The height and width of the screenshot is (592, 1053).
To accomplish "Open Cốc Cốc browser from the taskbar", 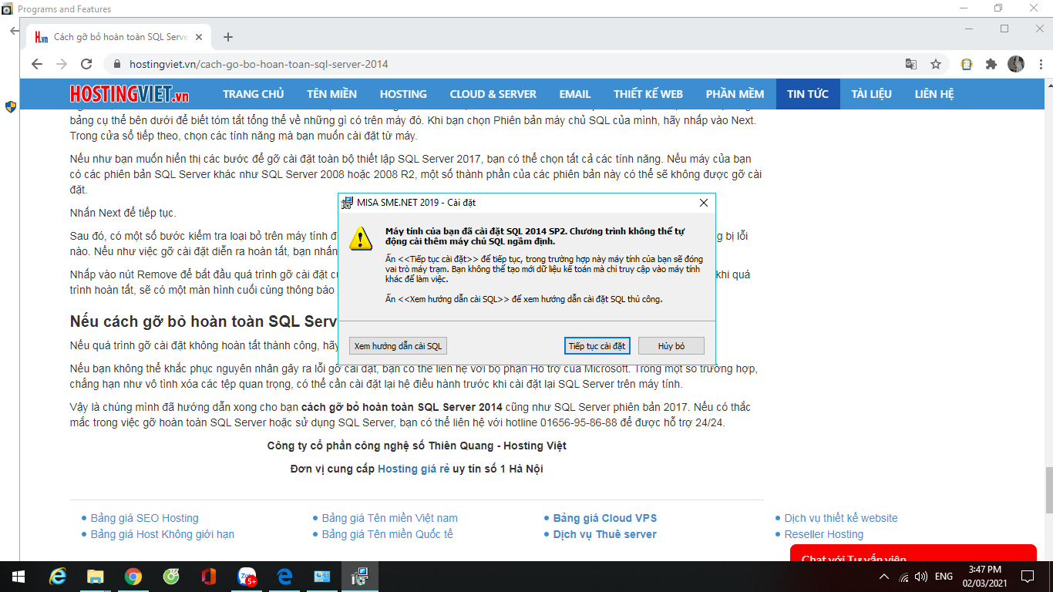I will point(171,576).
